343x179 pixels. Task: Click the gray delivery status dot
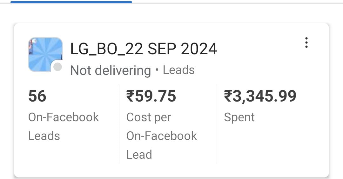click(x=57, y=67)
